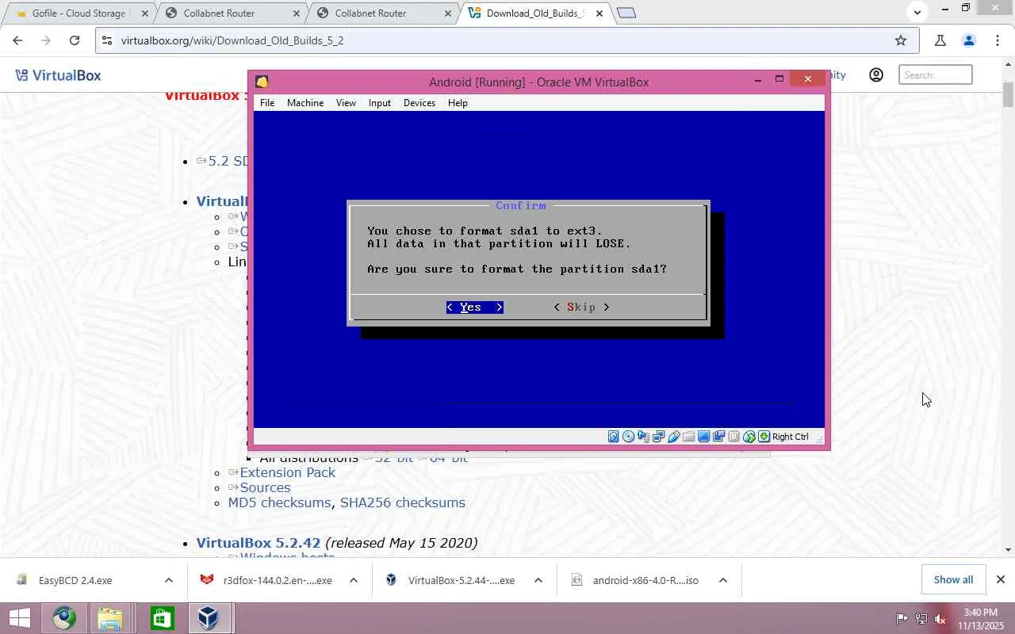The height and width of the screenshot is (634, 1015).
Task: Choose Skip in the Confirm dialog
Action: tap(581, 307)
